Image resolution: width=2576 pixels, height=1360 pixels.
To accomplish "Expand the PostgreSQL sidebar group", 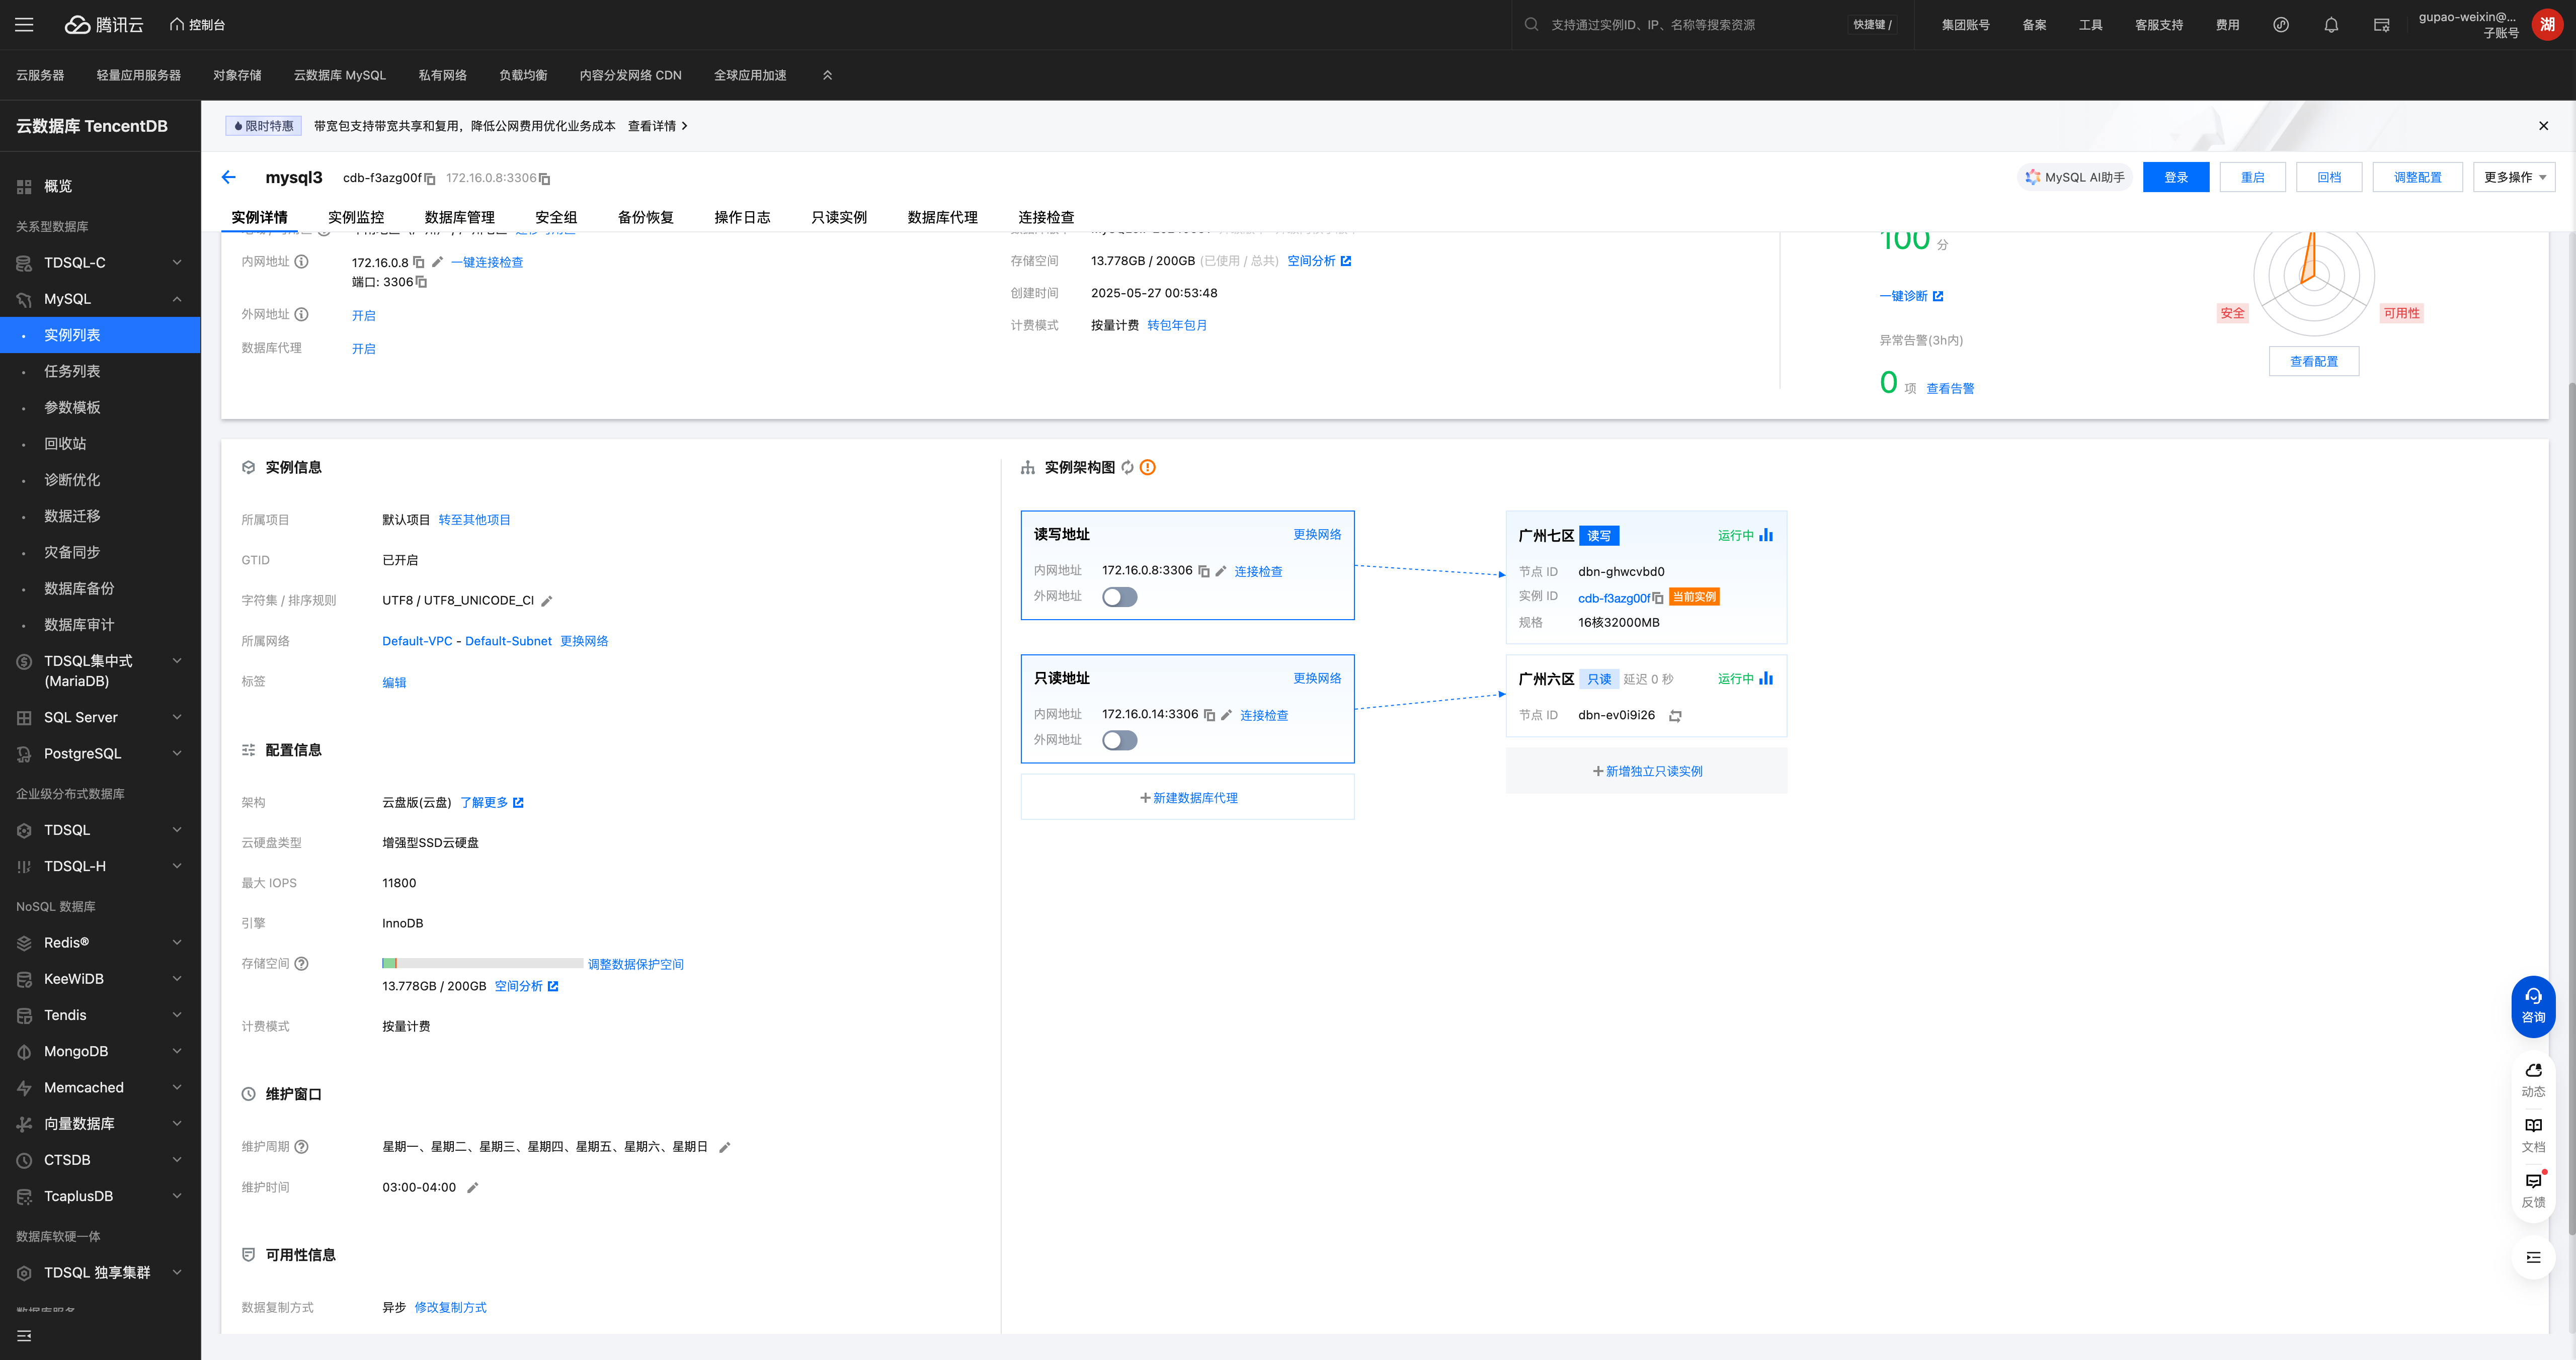I will click(100, 754).
